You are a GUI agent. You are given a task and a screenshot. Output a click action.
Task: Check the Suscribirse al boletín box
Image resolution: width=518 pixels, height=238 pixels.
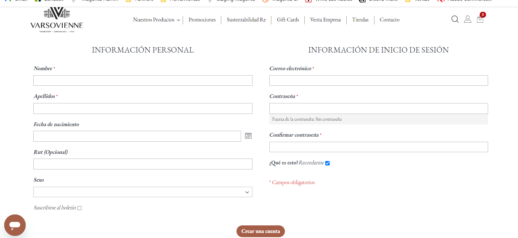click(x=80, y=208)
